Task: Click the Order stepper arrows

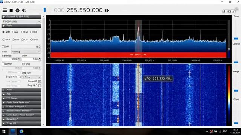Action: coord(39,59)
